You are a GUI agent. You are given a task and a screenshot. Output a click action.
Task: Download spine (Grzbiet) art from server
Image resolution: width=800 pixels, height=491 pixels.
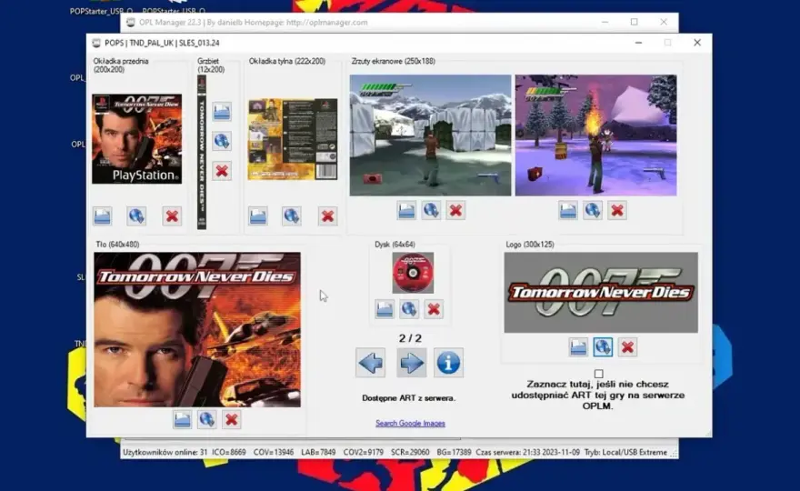(x=222, y=141)
